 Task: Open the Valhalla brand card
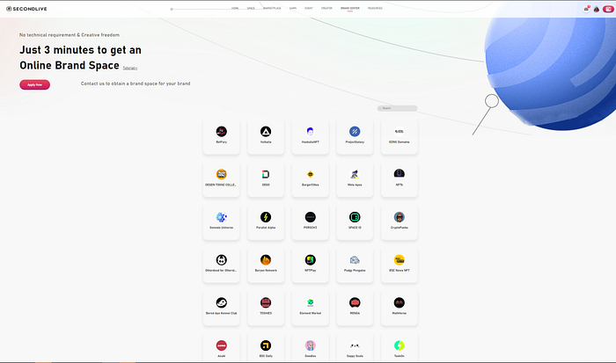tap(266, 136)
